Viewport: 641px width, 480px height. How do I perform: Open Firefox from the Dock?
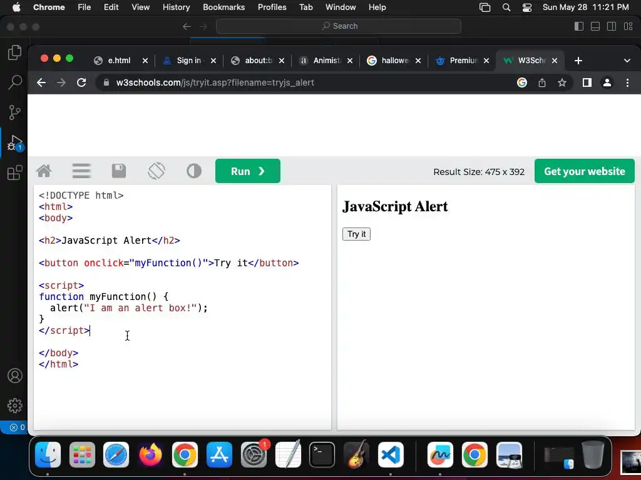(x=150, y=455)
